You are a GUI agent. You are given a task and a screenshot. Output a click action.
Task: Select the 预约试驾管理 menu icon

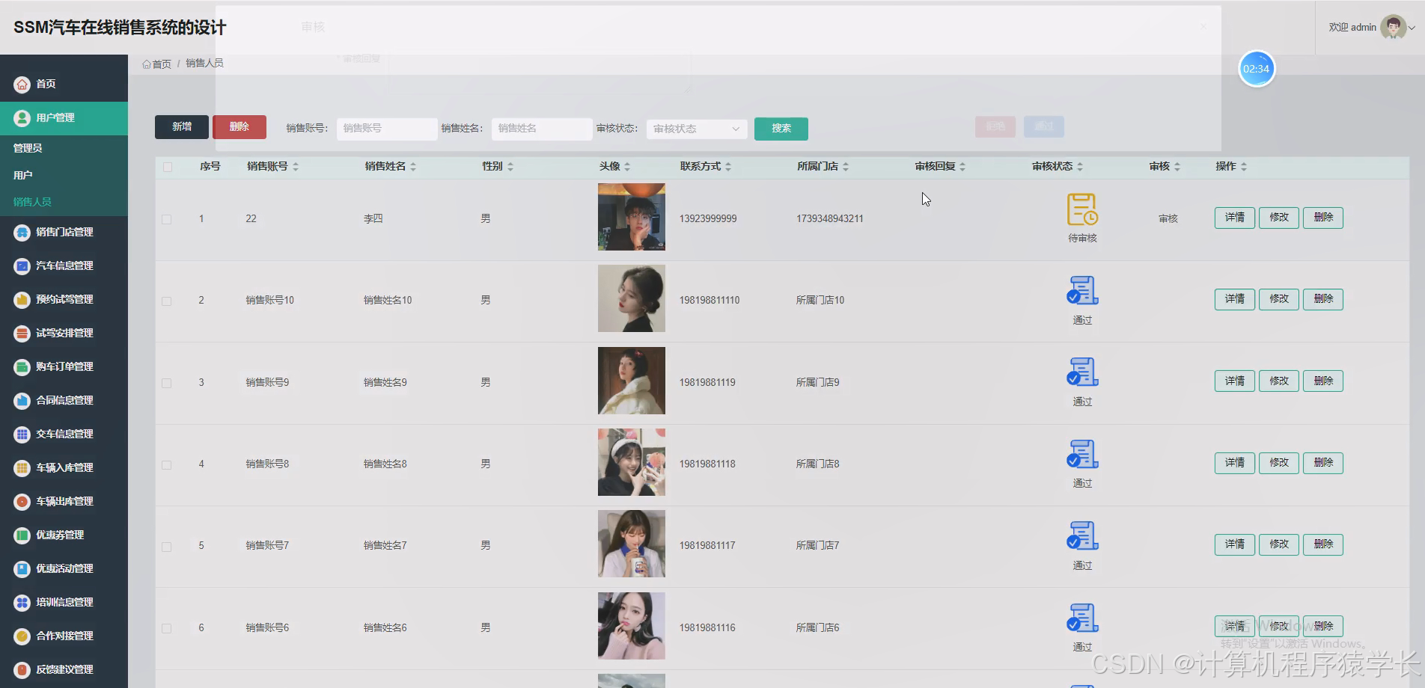(x=22, y=300)
